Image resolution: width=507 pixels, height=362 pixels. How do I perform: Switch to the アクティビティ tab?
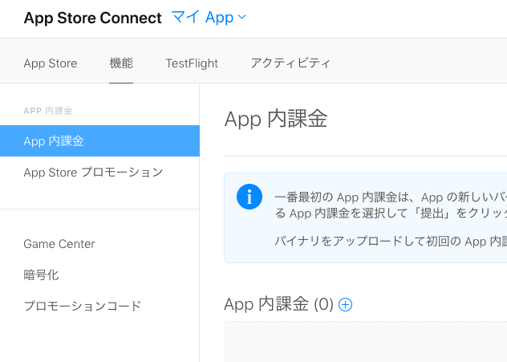[x=290, y=63]
